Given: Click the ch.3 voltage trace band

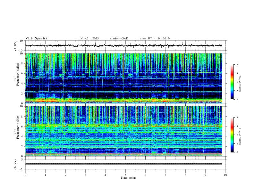Looking at the screenshot, I should tap(123, 164).
